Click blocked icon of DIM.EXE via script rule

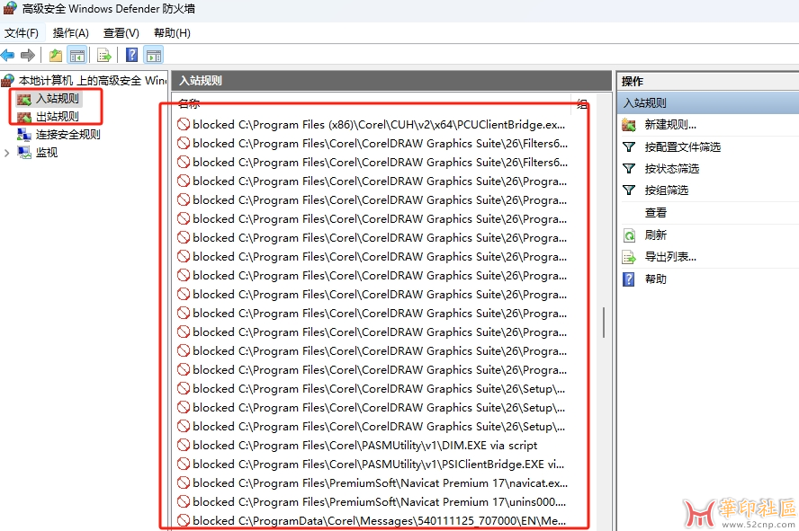[184, 445]
